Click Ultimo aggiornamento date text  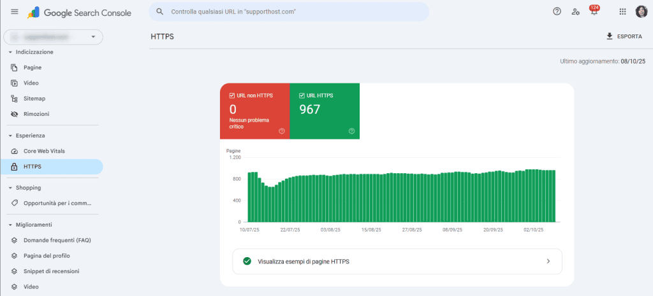pos(603,61)
